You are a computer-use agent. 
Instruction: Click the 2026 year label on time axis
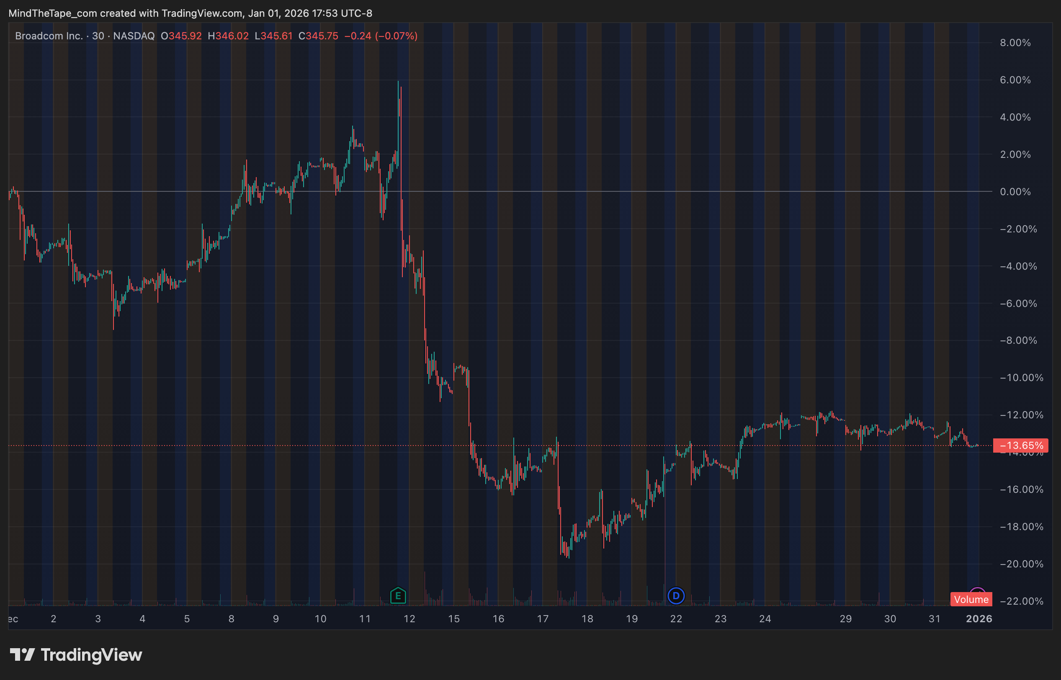pyautogui.click(x=979, y=618)
